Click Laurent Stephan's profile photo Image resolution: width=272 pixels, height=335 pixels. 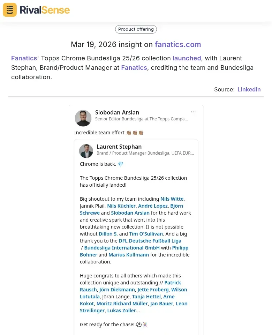point(86,151)
